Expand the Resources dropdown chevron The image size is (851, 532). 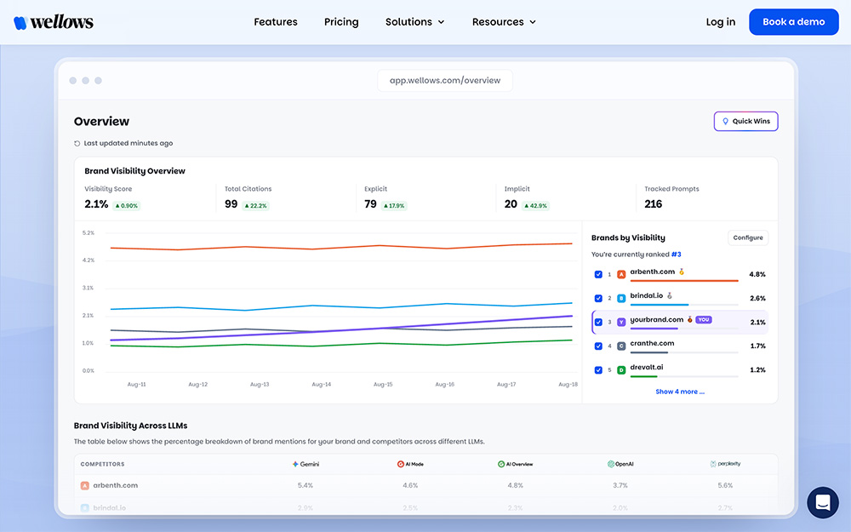533,22
